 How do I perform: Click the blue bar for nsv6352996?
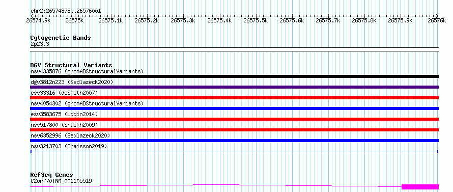click(x=235, y=141)
